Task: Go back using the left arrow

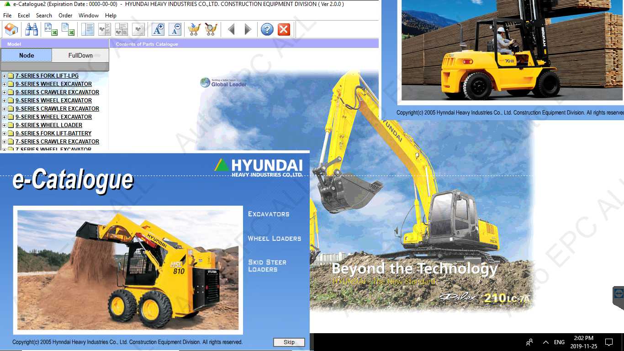Action: coord(231,30)
